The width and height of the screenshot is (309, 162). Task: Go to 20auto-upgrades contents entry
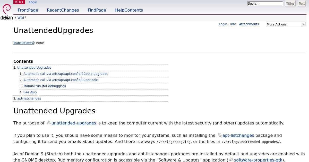click(66, 74)
